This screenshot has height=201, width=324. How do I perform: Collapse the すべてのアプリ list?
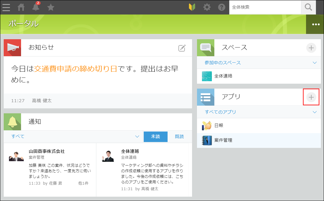point(315,112)
